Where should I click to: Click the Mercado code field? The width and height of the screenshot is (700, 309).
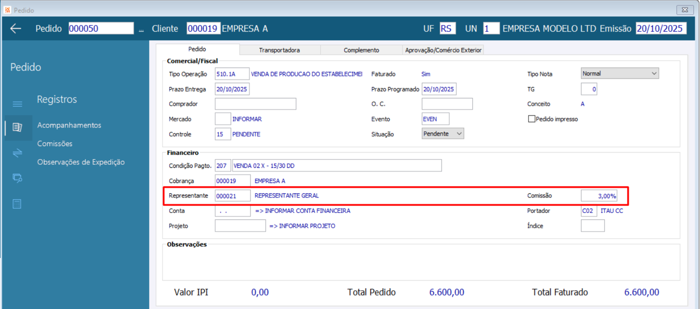pos(223,119)
